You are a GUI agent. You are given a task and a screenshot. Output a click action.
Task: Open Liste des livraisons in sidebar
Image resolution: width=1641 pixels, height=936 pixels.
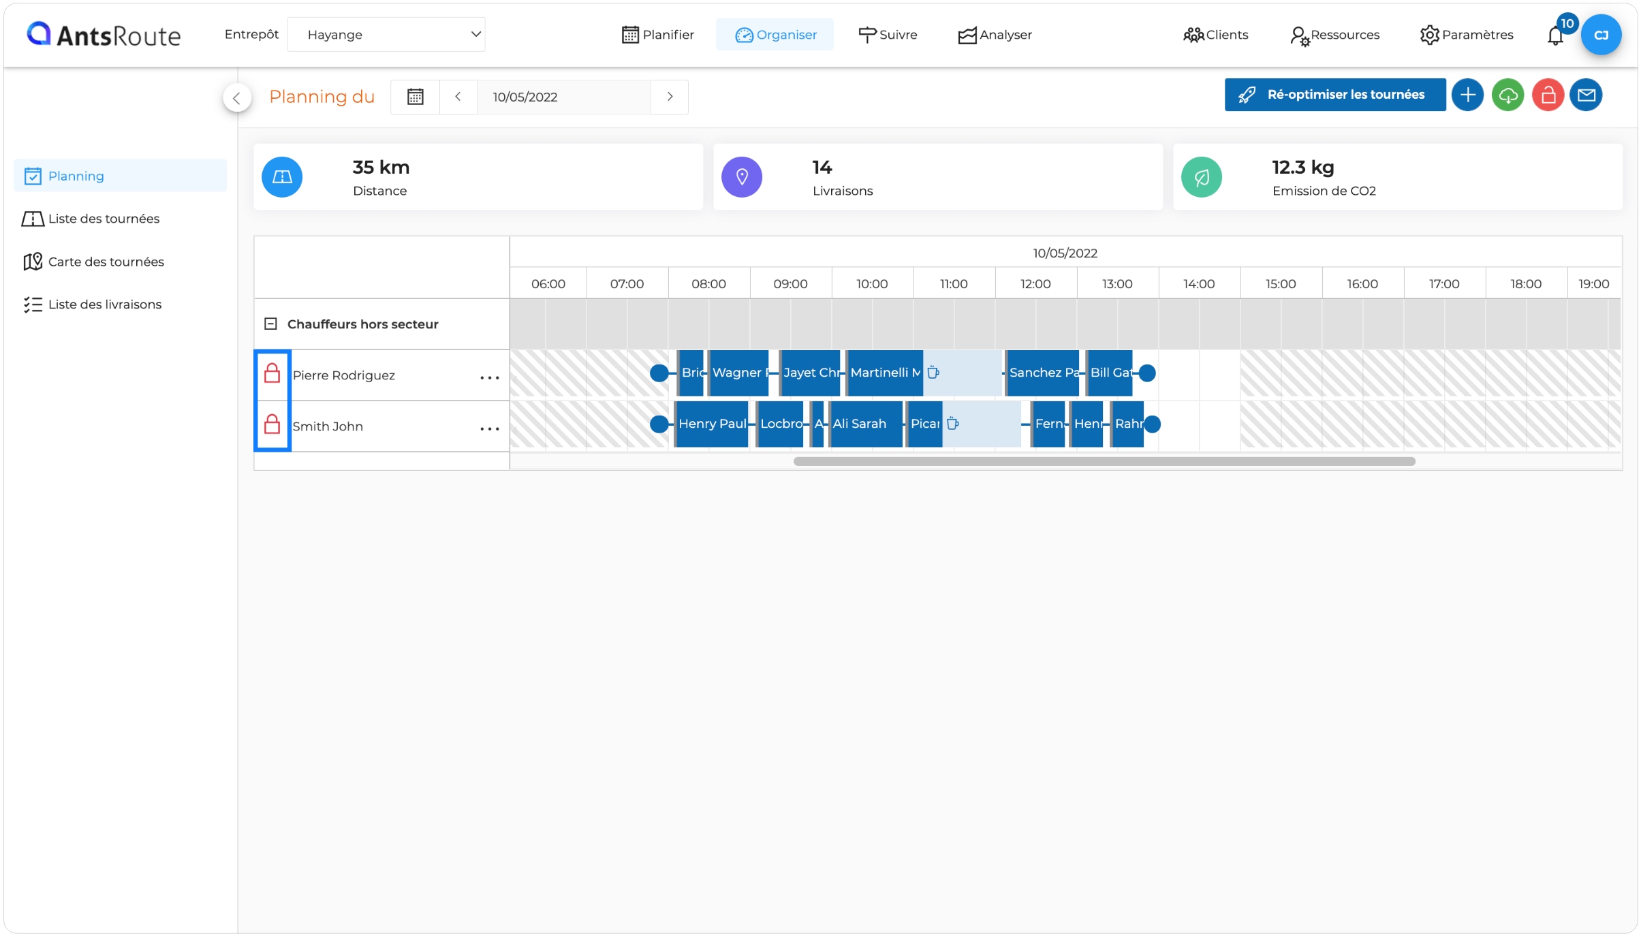pyautogui.click(x=92, y=305)
